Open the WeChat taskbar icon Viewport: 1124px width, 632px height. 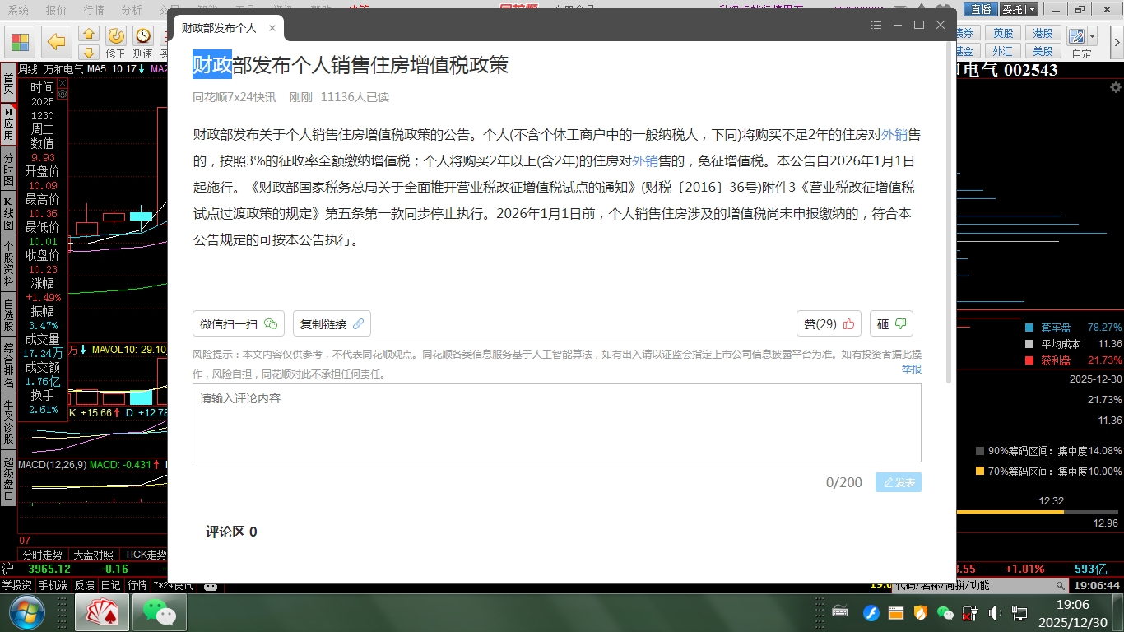point(160,613)
